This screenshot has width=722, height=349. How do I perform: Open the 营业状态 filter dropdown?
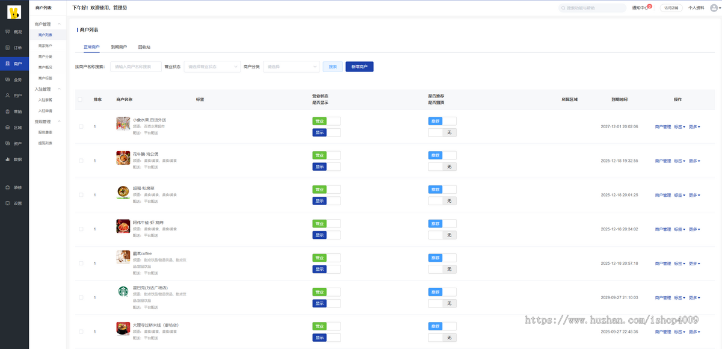point(212,67)
